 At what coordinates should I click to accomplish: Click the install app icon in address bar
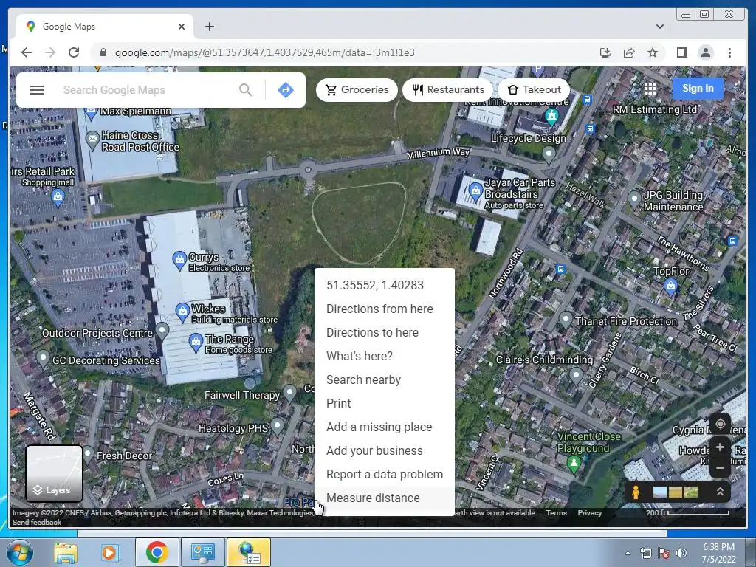tap(605, 52)
